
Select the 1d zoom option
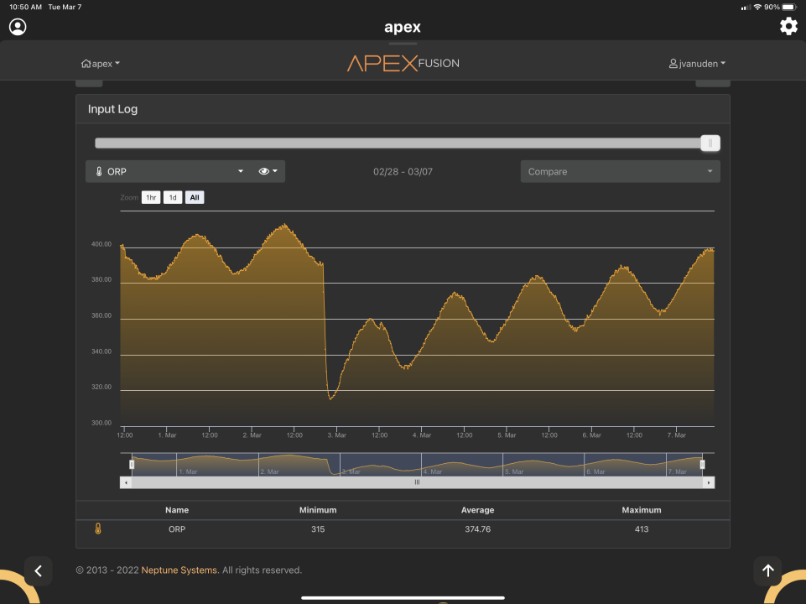pos(173,198)
